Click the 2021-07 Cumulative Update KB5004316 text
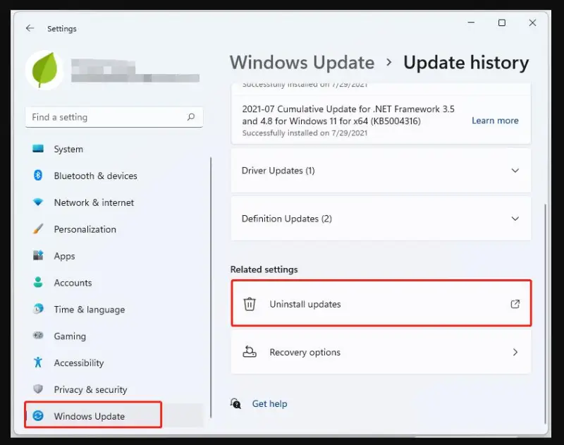 [x=348, y=115]
